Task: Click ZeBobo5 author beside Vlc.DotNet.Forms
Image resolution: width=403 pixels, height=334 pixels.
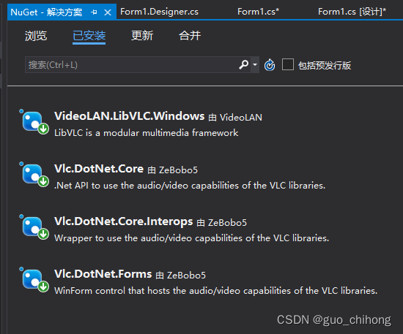Action: 186,276
